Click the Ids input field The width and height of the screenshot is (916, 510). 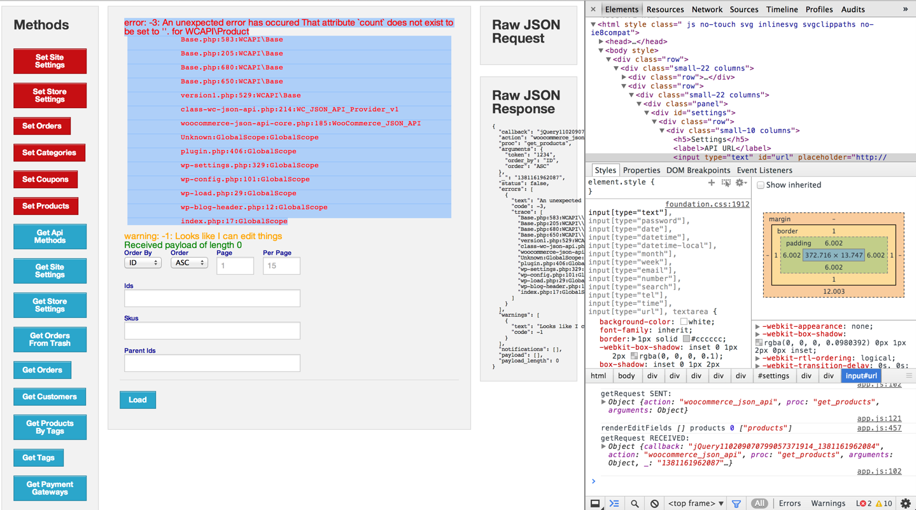[212, 298]
